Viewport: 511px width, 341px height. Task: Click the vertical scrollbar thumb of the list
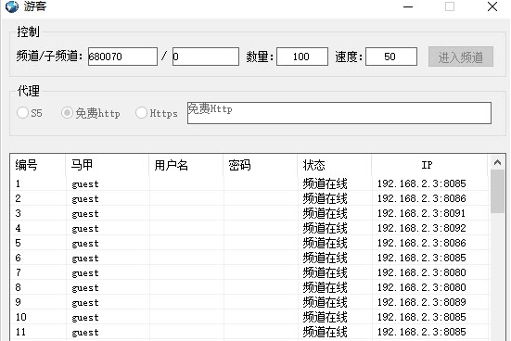pos(497,191)
